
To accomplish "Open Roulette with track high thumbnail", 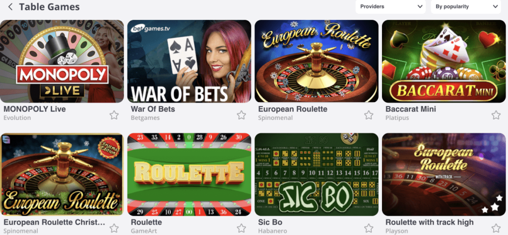I will coord(444,175).
